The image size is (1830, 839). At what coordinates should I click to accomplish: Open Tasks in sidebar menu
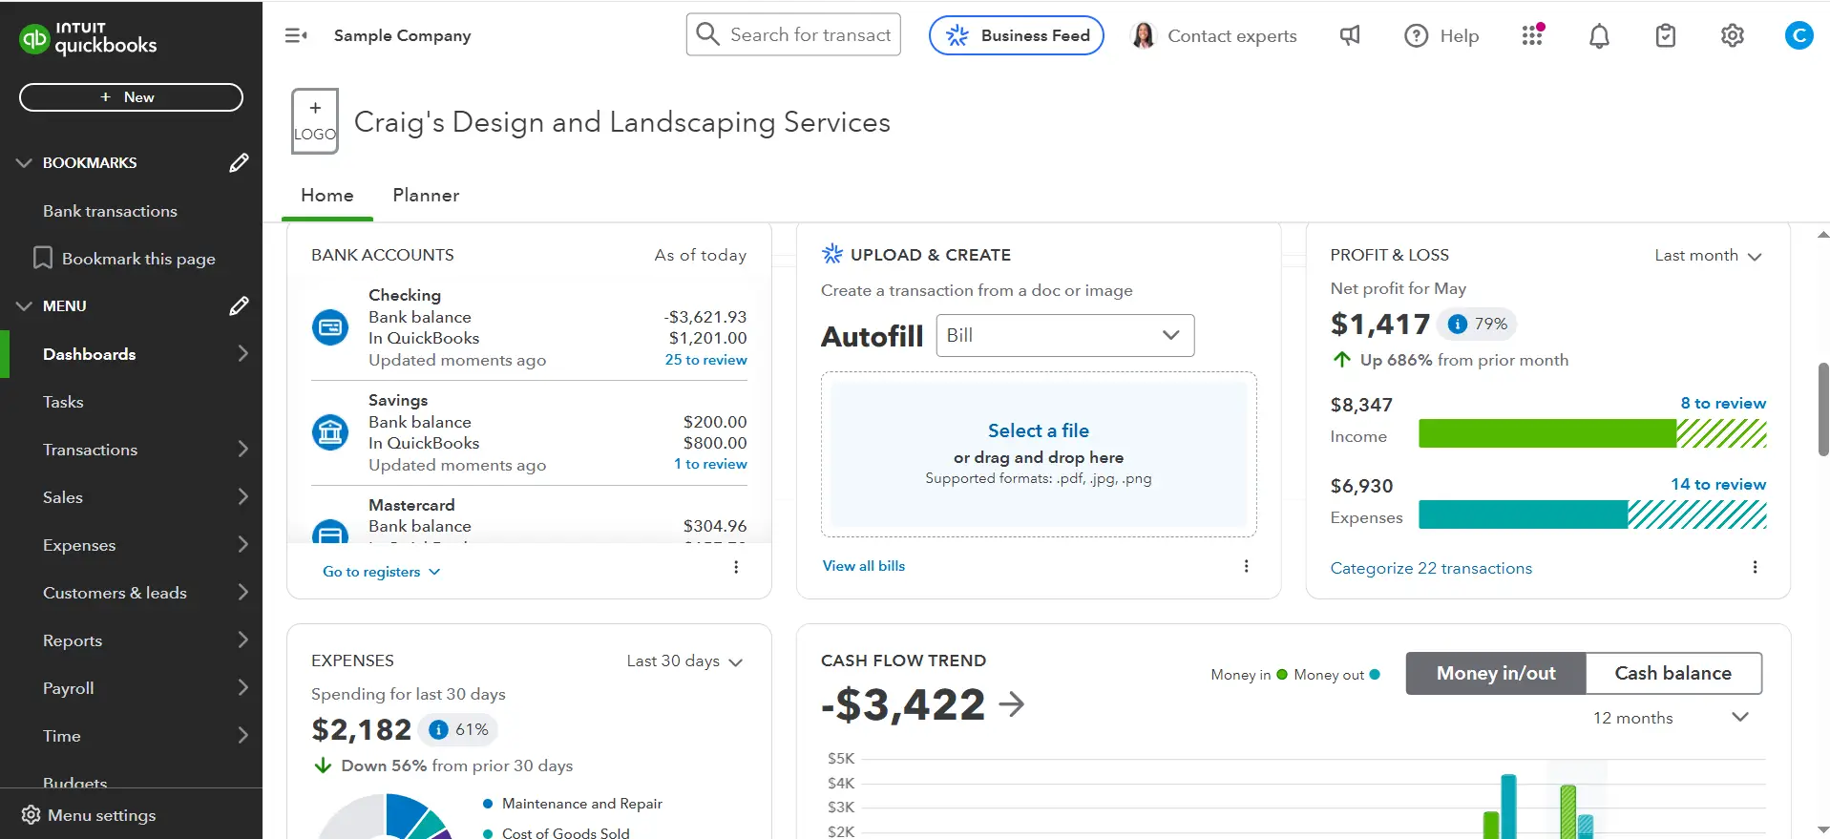63,402
